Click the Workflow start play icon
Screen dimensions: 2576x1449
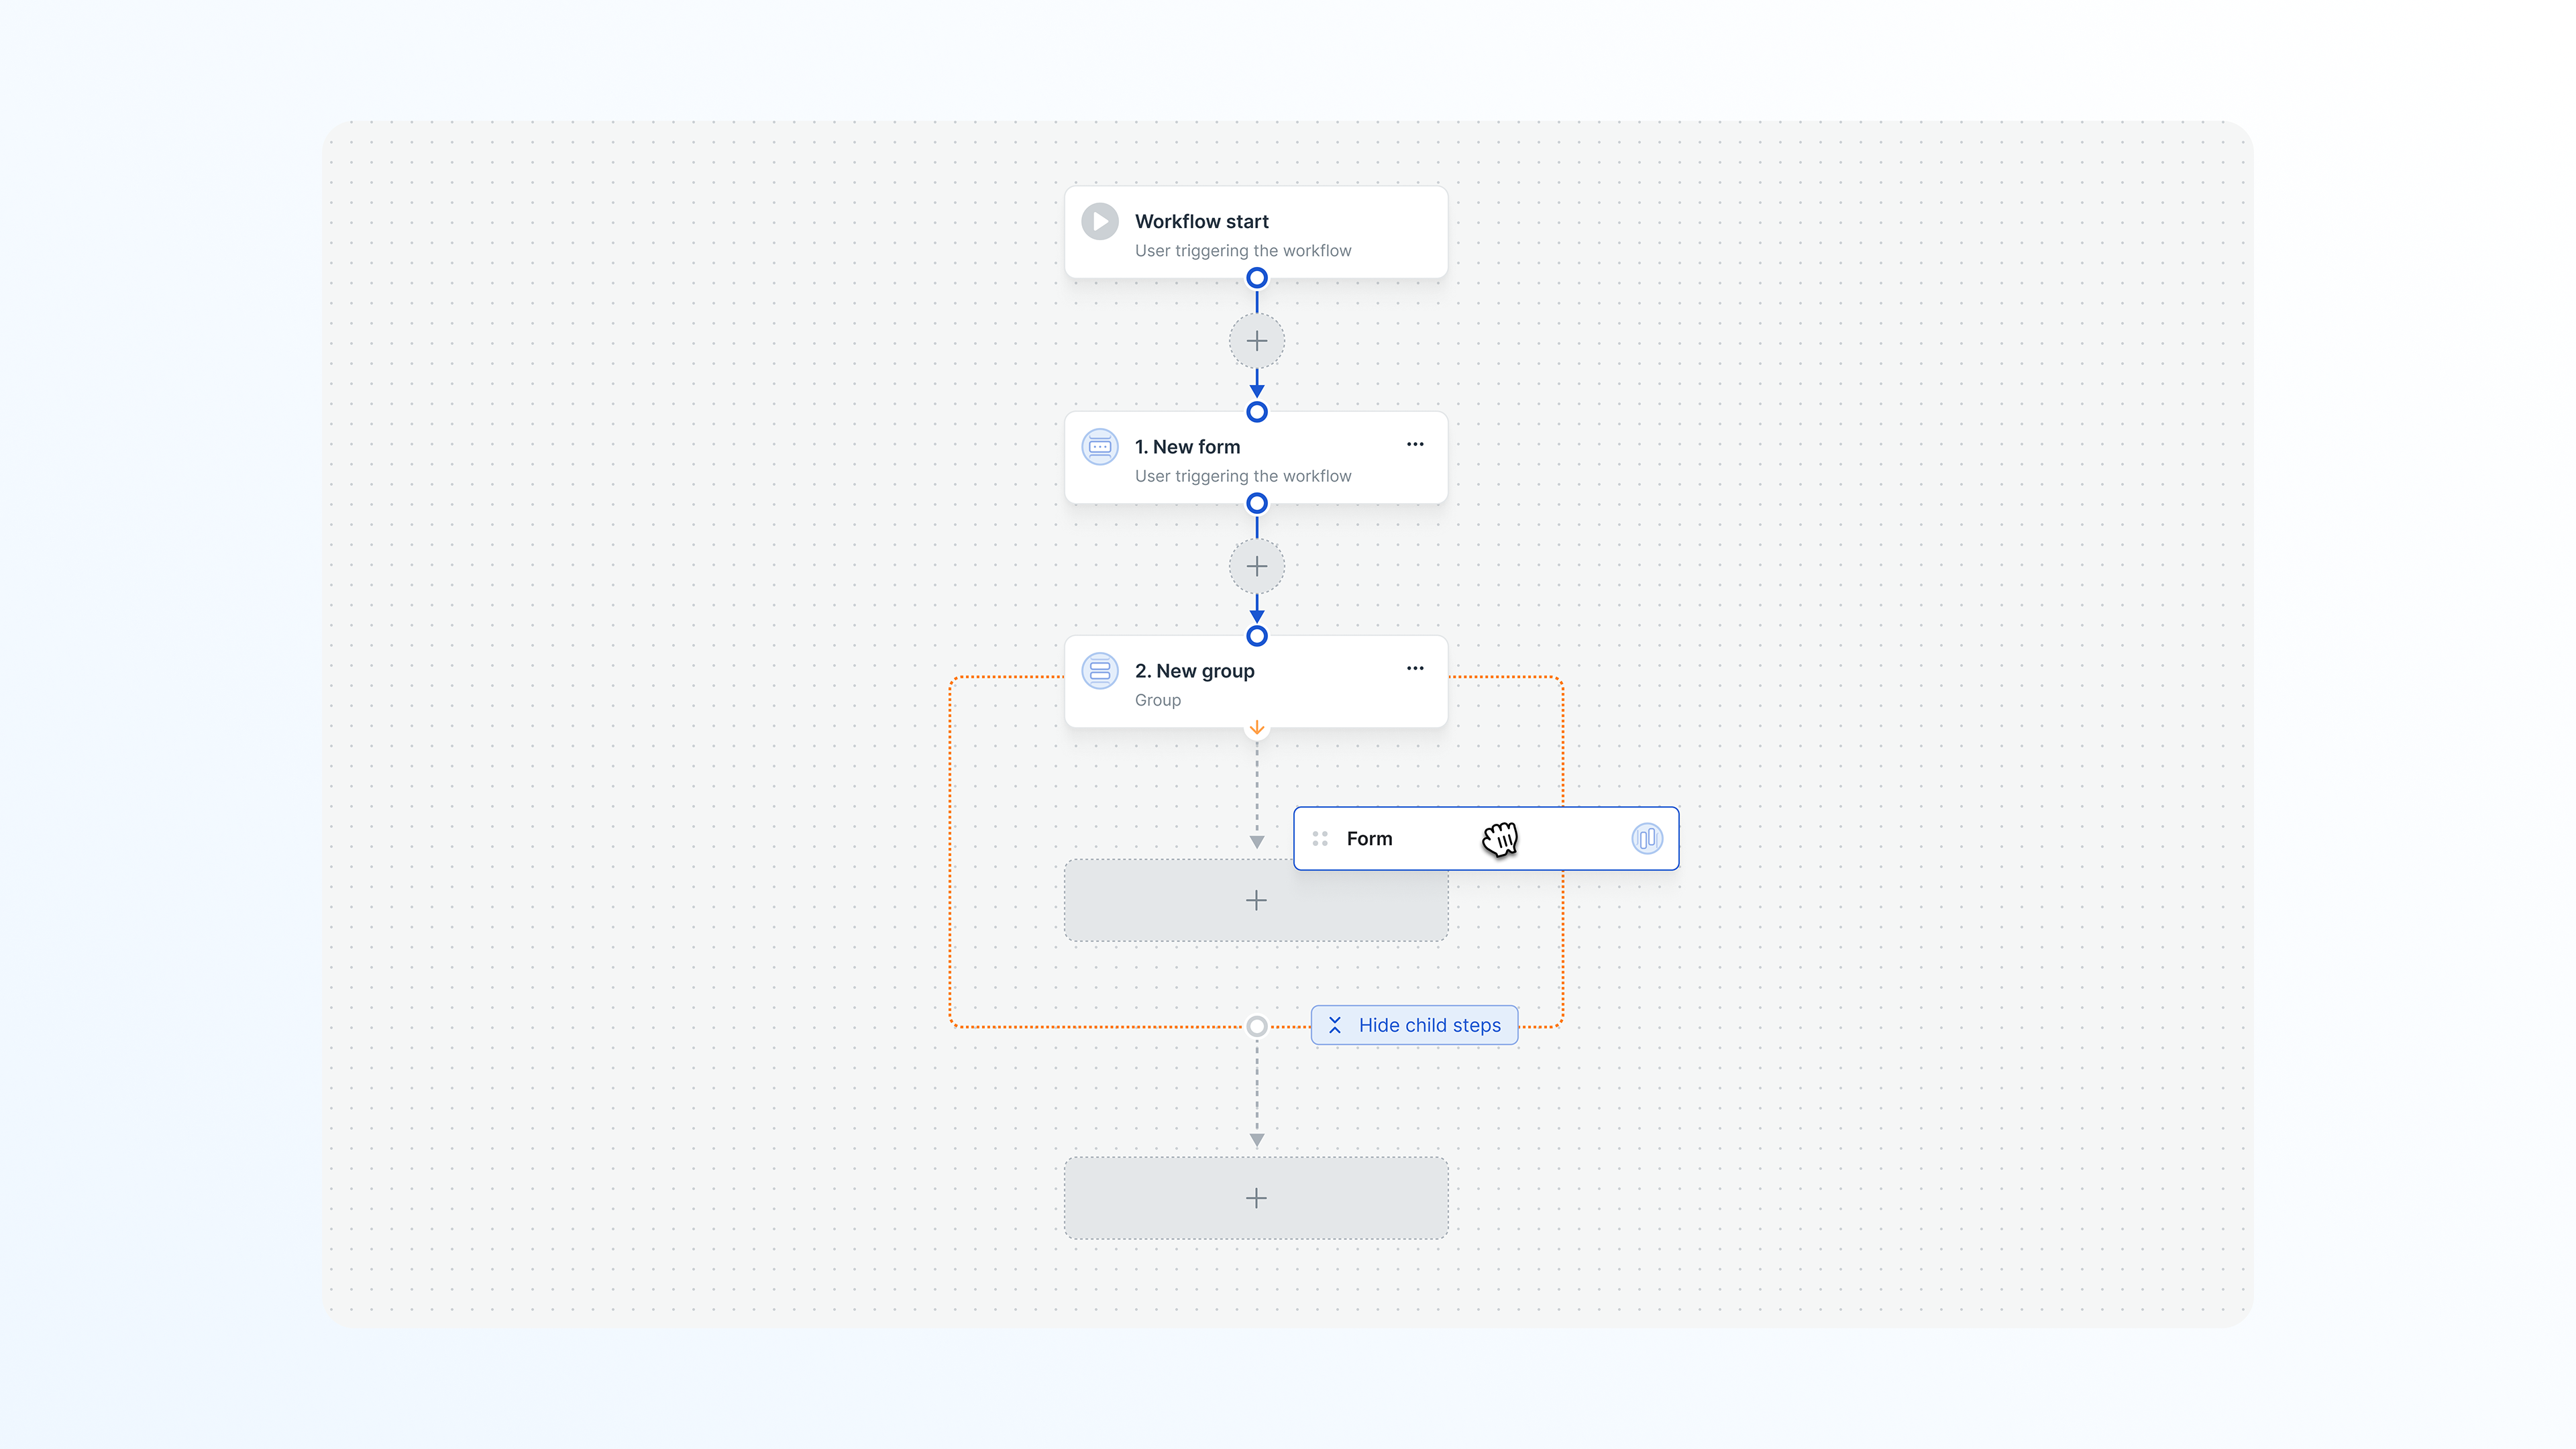coord(1100,221)
